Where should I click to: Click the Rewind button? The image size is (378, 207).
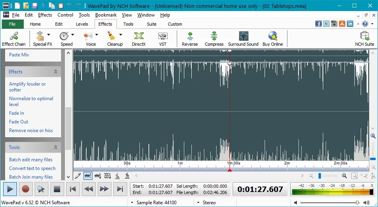[89, 189]
